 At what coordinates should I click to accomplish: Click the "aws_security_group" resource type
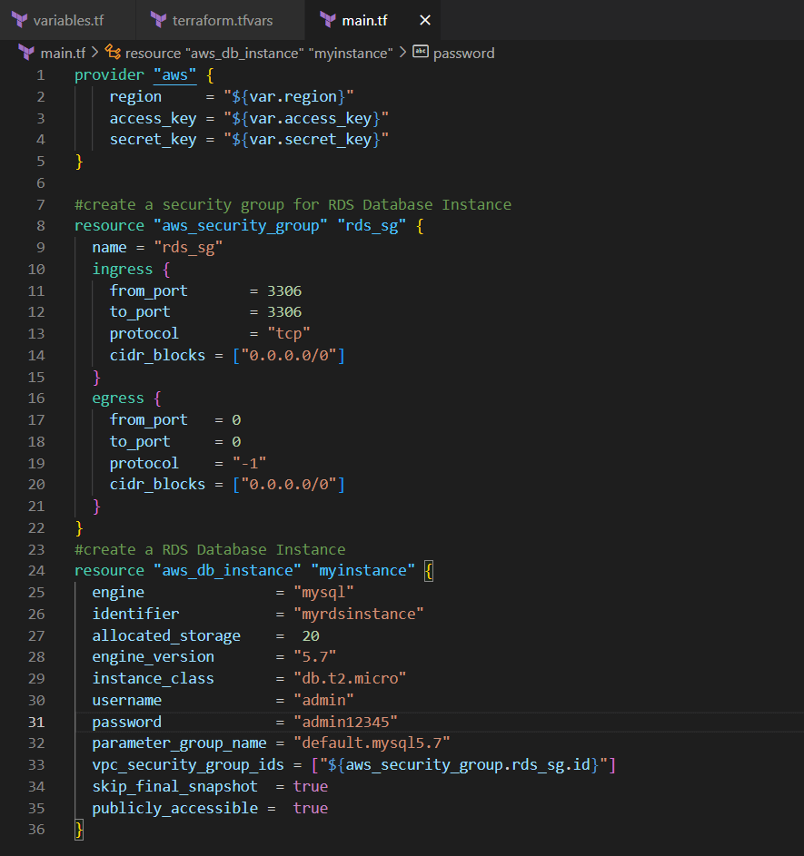click(241, 225)
